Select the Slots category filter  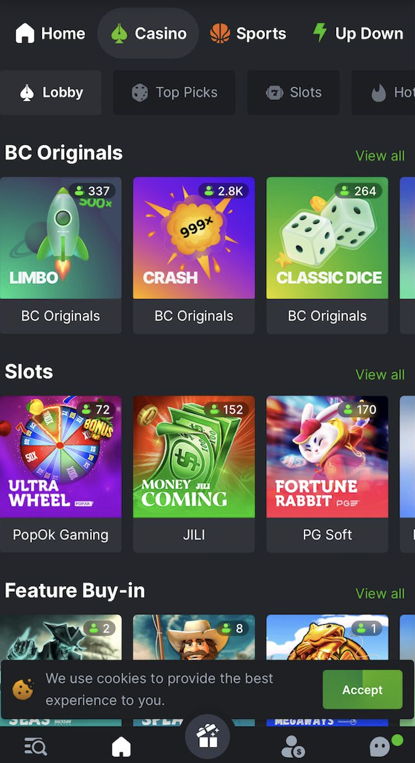[x=294, y=92]
